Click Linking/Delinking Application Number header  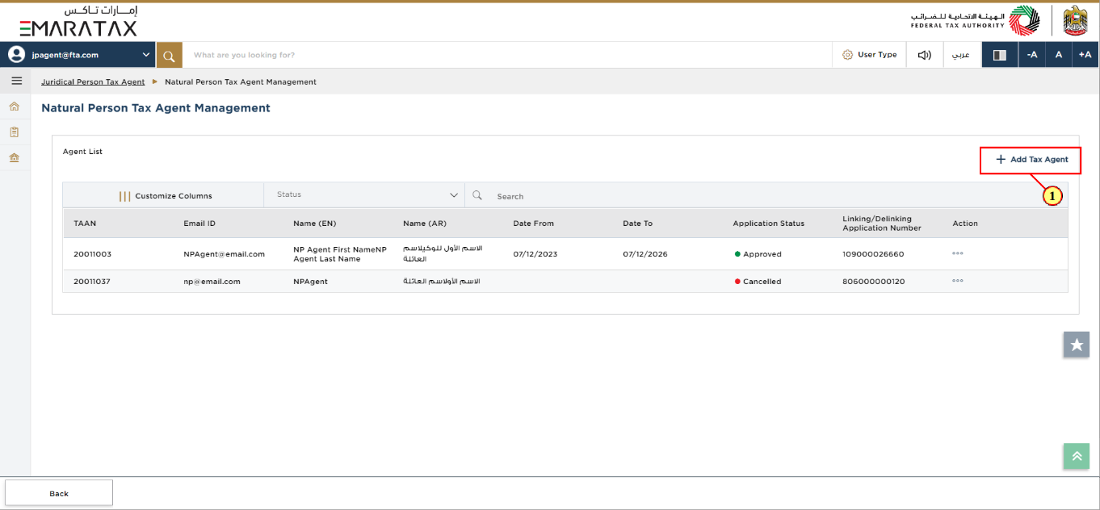pos(882,224)
